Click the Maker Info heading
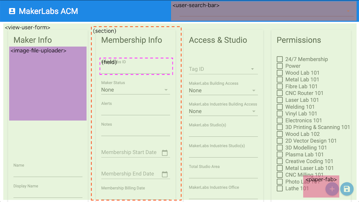Image resolution: width=359 pixels, height=202 pixels. (x=33, y=40)
